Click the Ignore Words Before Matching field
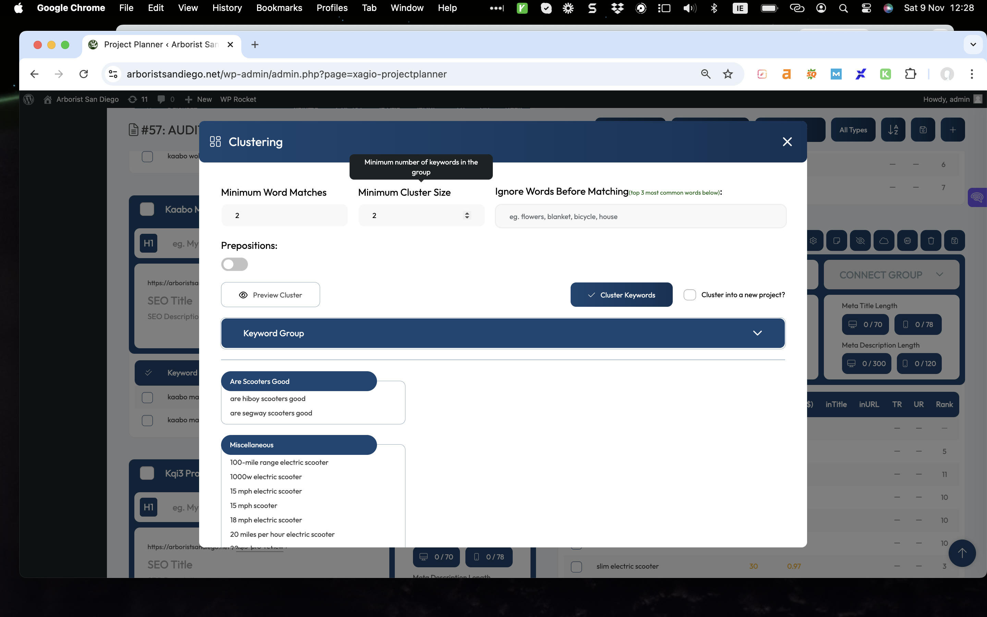Image resolution: width=987 pixels, height=617 pixels. (x=640, y=216)
